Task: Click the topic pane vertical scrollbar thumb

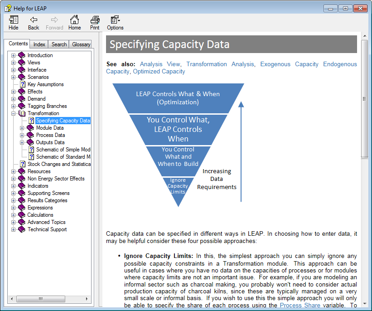Action: point(364,99)
